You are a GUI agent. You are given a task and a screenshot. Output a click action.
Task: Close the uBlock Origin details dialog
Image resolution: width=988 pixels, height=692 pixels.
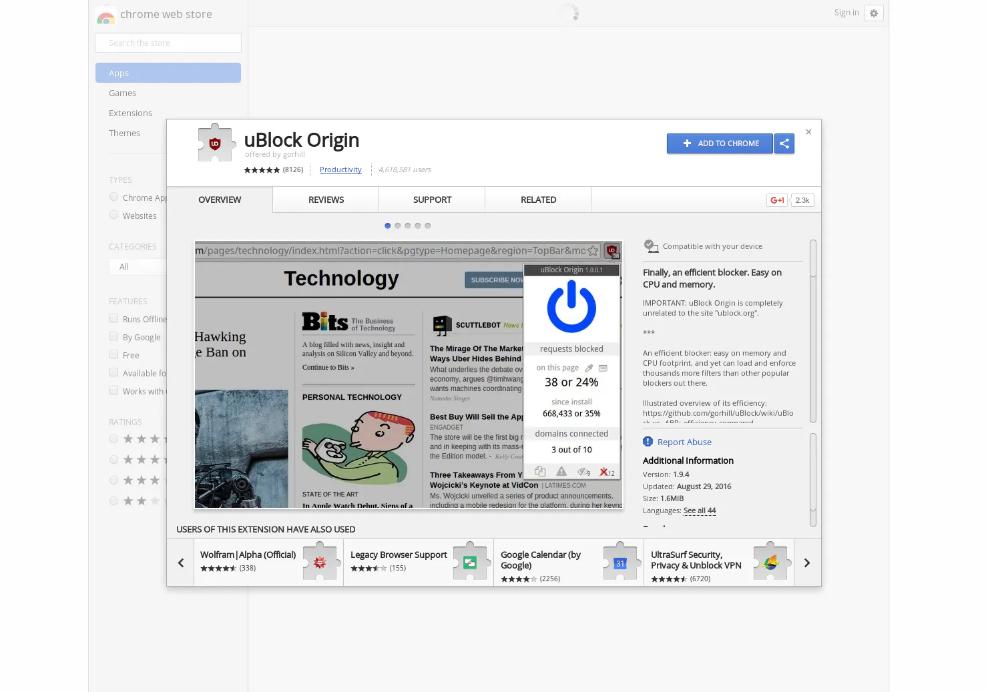[x=808, y=132]
